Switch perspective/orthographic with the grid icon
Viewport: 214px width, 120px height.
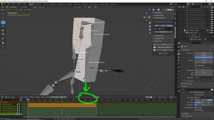tap(150, 33)
